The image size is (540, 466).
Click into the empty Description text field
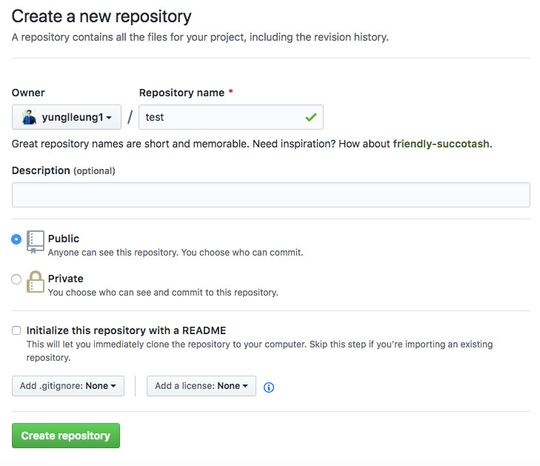pos(271,195)
